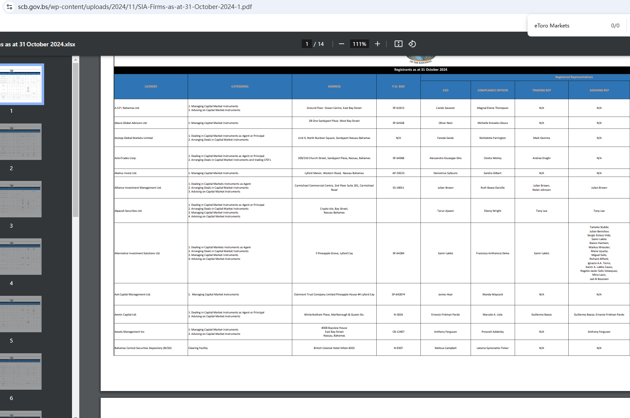Select licensee Ask Capital Management Ltd.

click(132, 295)
